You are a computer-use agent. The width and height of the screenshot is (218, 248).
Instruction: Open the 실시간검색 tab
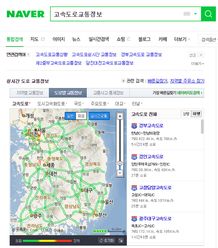pyautogui.click(x=99, y=39)
